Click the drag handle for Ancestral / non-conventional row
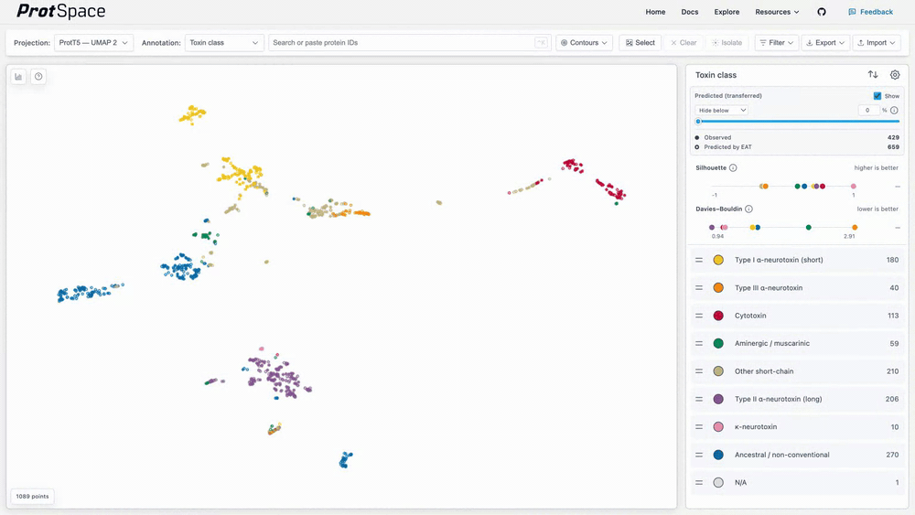This screenshot has width=915, height=515. tap(699, 455)
